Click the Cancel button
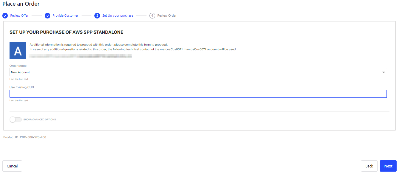This screenshot has width=399, height=174. click(x=12, y=166)
